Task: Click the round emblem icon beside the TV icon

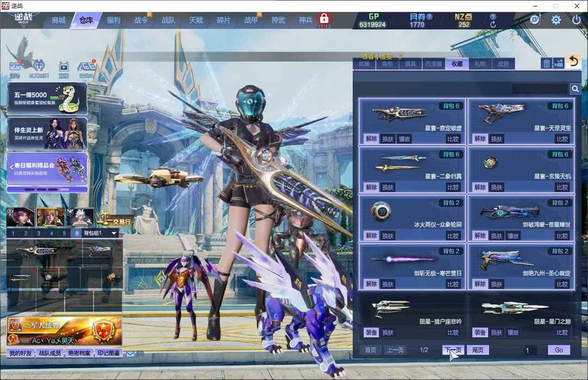Action: pos(39,66)
